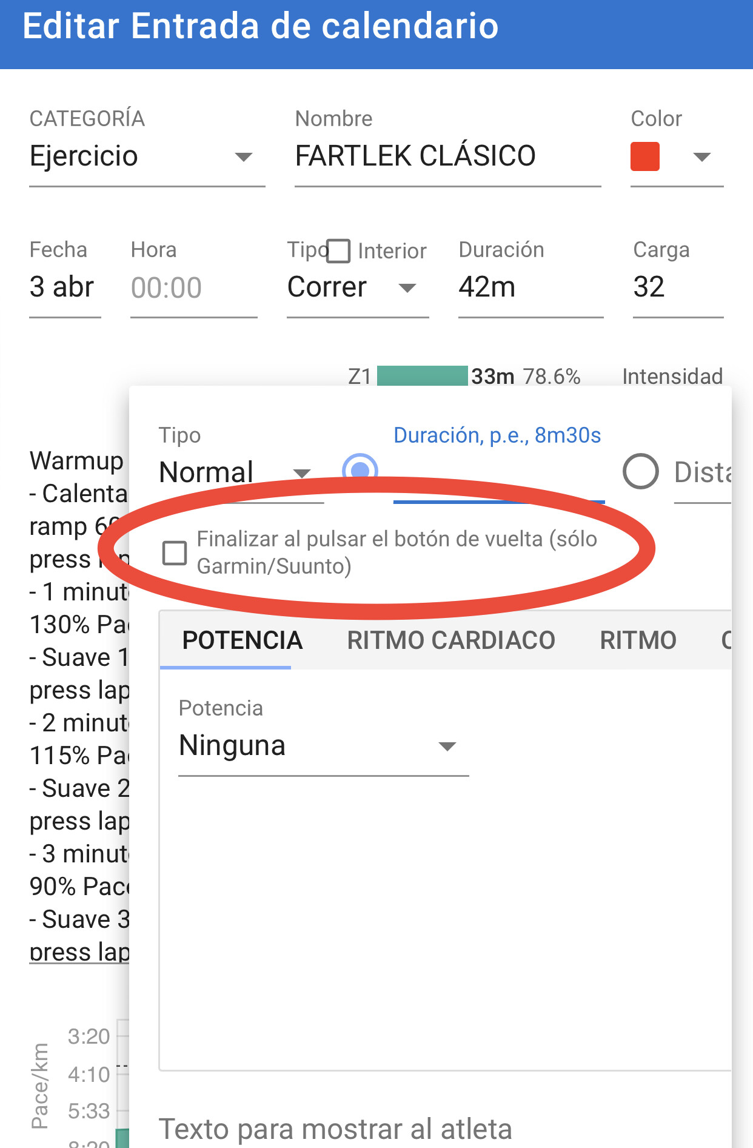Switch to the RITMO tab
The image size is (753, 1148).
638,640
